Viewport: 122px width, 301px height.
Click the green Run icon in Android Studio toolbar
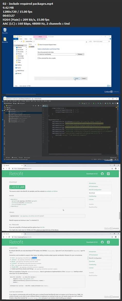89,103
